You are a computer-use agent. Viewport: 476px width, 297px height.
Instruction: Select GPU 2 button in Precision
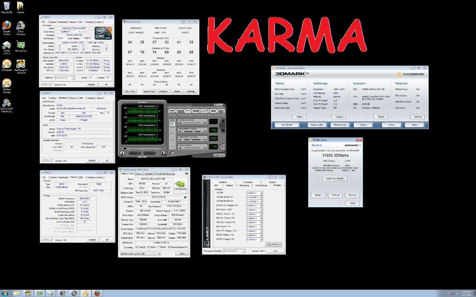(172, 131)
